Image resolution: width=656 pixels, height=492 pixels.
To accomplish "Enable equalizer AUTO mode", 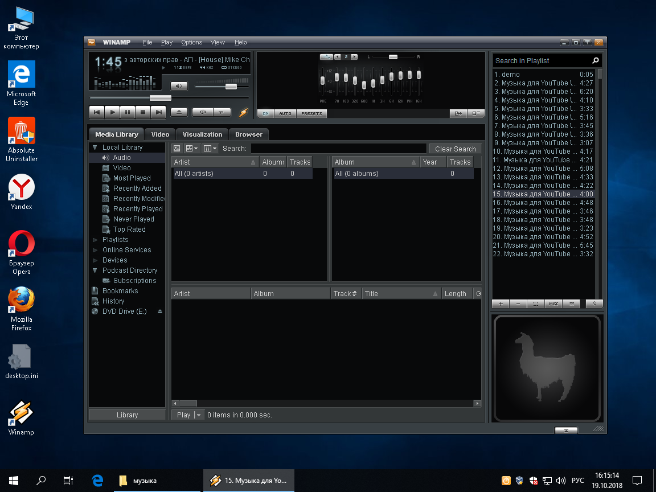I will pos(285,113).
